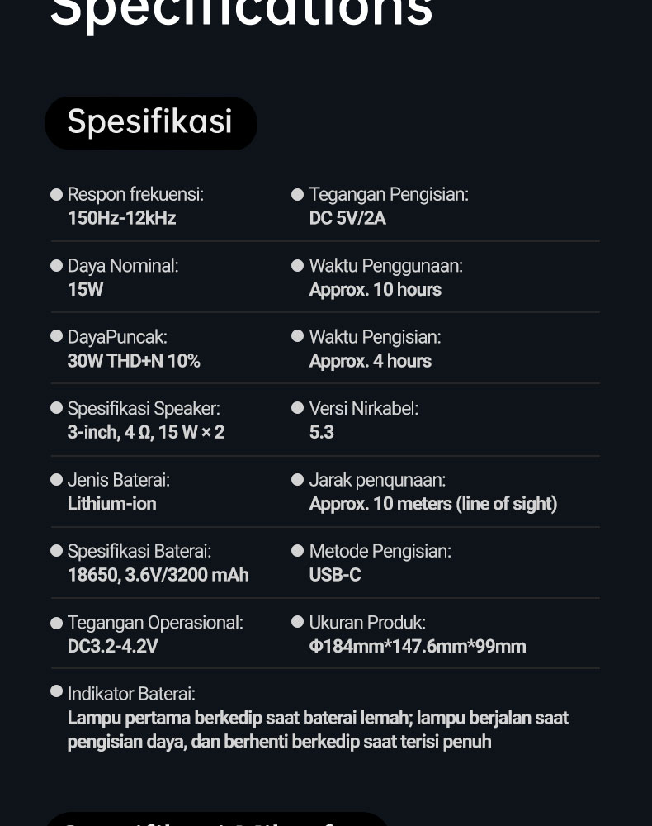This screenshot has height=826, width=652.
Task: Select the DC 5V/2A value
Action: point(347,218)
